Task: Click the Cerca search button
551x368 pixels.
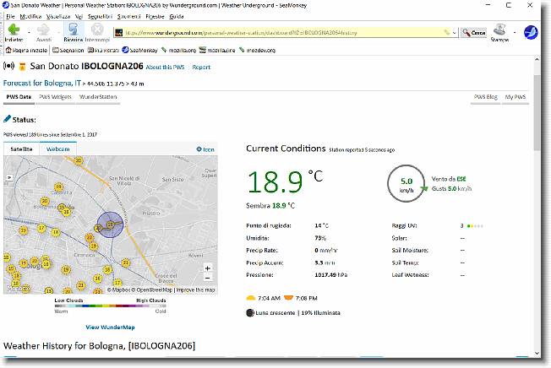Action: [474, 33]
